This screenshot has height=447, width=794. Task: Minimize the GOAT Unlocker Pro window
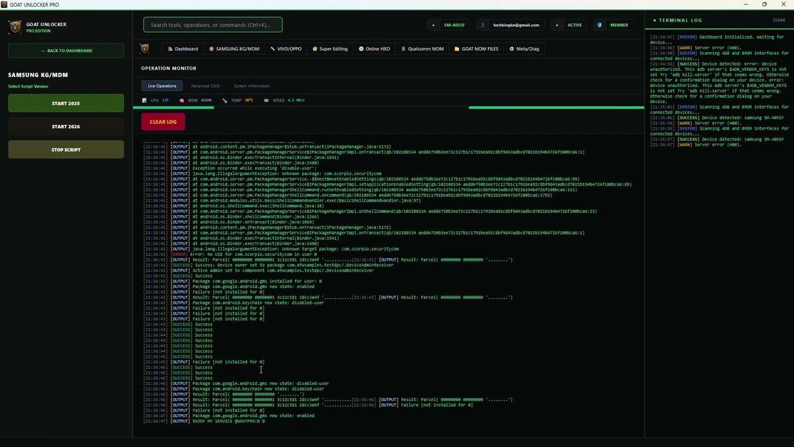746,4
